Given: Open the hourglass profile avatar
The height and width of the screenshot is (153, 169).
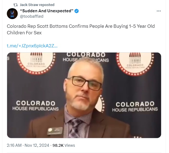Looking at the screenshot, I should 12,14.
